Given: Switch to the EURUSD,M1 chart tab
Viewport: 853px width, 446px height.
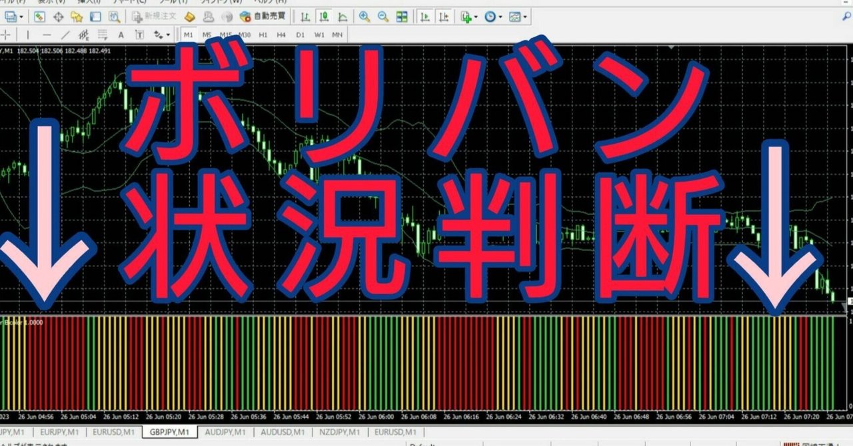Looking at the screenshot, I should point(113,431).
